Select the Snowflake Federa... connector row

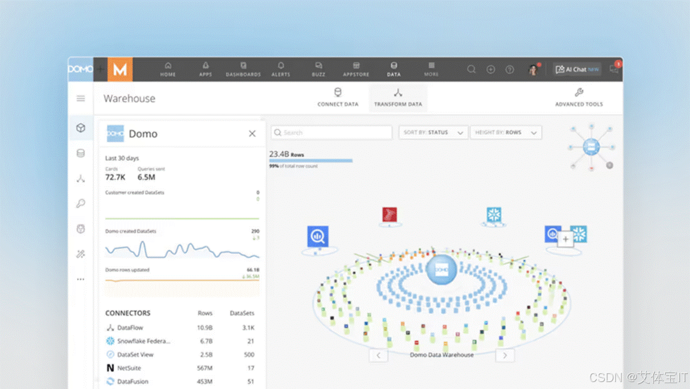click(x=180, y=341)
